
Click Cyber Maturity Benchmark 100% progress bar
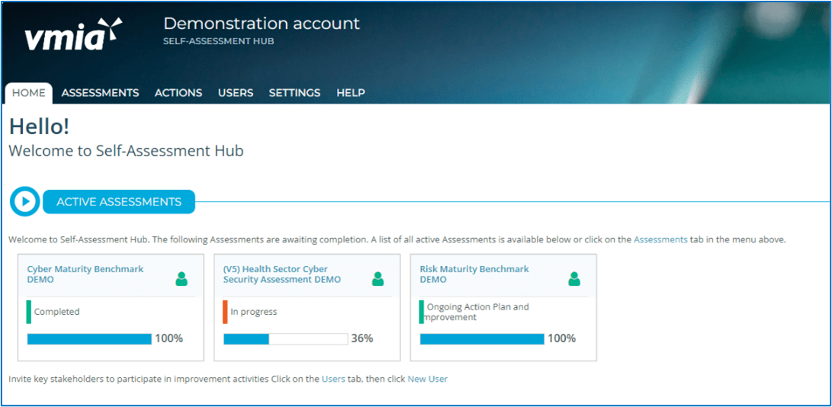point(90,339)
